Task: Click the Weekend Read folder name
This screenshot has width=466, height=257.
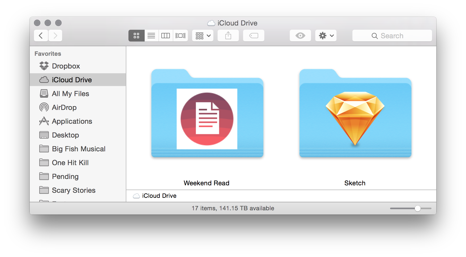Action: pos(206,183)
